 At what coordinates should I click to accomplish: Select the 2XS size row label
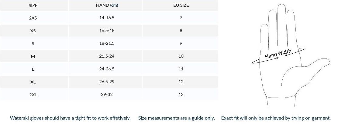(x=33, y=18)
